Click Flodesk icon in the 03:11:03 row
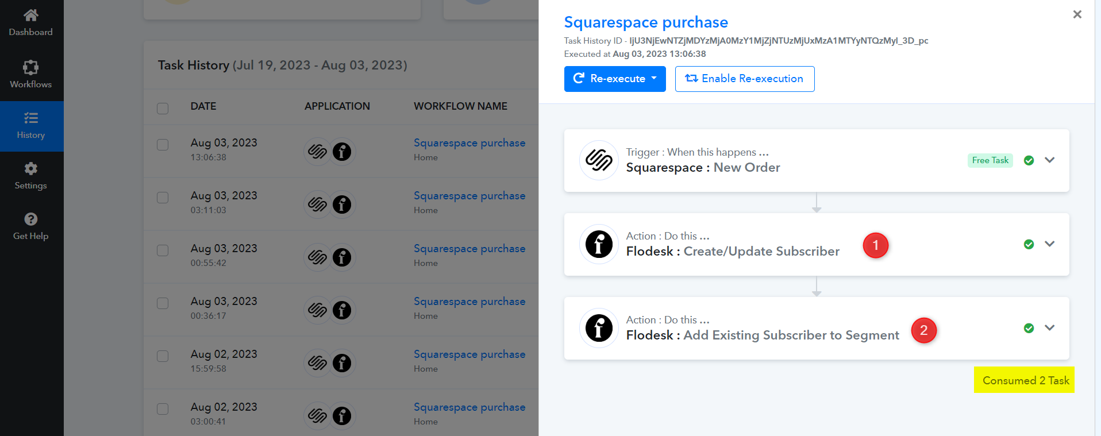Viewport: 1101px width, 436px height. (x=342, y=205)
